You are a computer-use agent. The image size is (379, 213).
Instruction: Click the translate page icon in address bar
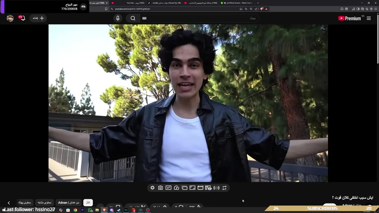246,9
